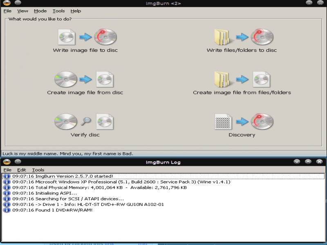Open the Mode menu
The height and width of the screenshot is (245, 327).
tap(40, 11)
